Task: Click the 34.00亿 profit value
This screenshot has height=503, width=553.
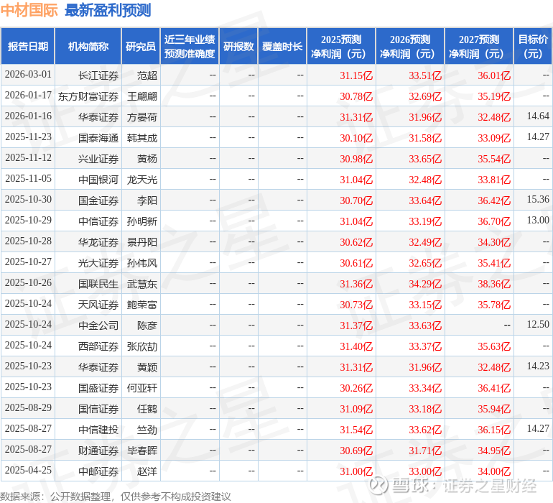Action: pyautogui.click(x=494, y=471)
